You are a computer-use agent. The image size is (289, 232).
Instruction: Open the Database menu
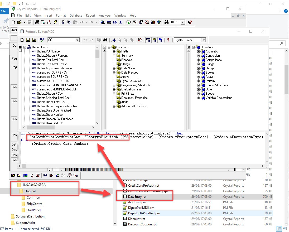tap(76, 16)
